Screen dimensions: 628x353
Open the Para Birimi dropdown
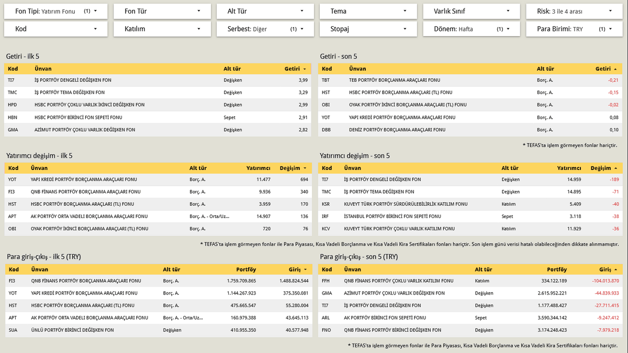point(575,29)
